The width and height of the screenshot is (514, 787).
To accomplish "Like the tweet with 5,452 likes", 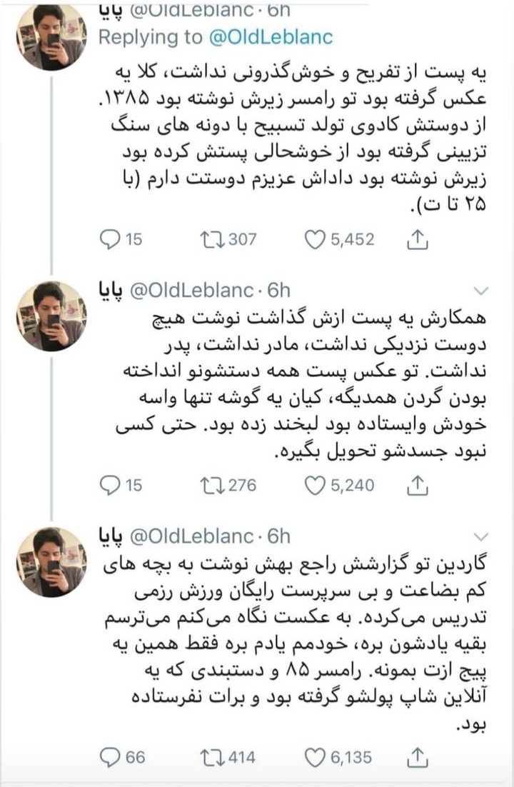I will click(315, 239).
